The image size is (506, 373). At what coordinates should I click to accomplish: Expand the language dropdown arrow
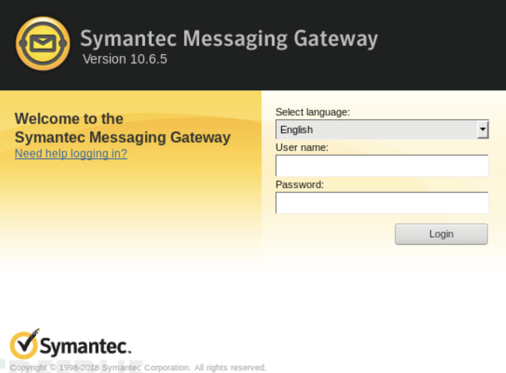[482, 130]
